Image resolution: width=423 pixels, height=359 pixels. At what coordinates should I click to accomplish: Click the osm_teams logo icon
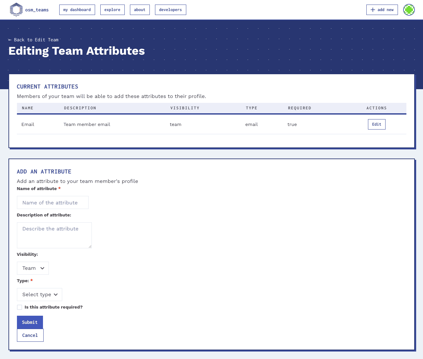16,10
